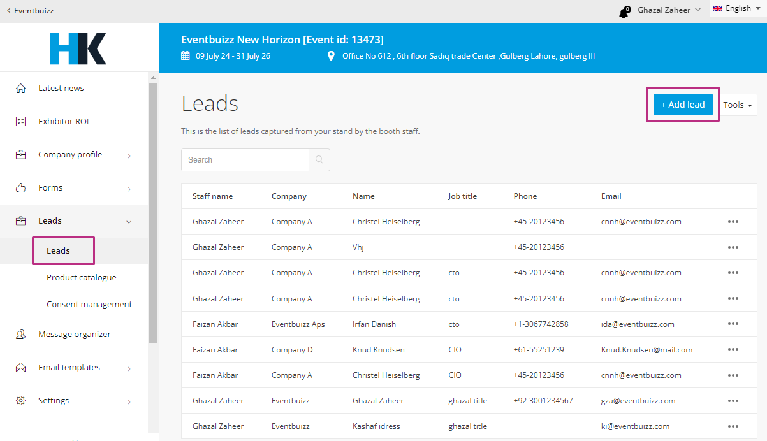Viewport: 767px width, 441px height.
Task: Open actions menu for Kashaf idress lead
Action: coord(733,426)
